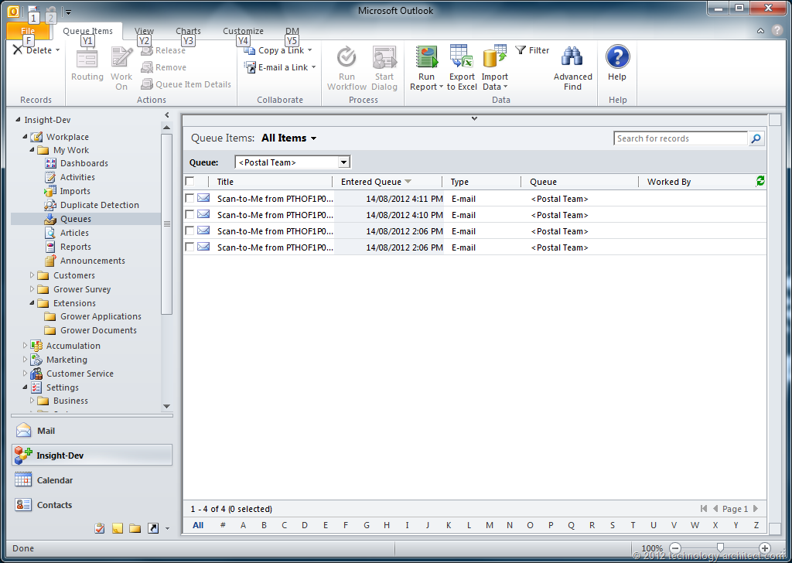Expand the Customer Service node
Image resolution: width=792 pixels, height=563 pixels.
coord(25,374)
